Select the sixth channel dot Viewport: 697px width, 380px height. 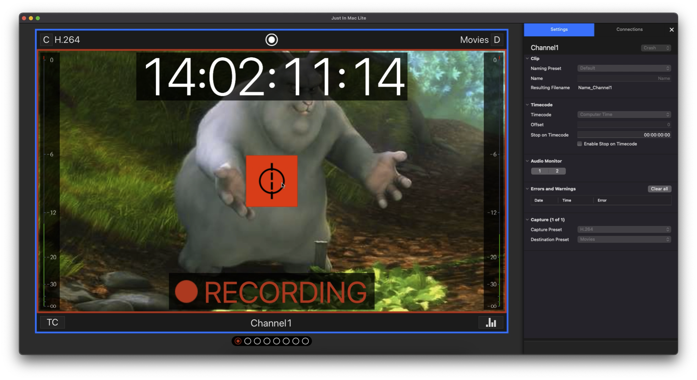tap(286, 341)
